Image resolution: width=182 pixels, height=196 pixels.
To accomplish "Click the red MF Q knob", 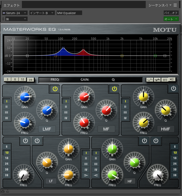I will 106,110.
